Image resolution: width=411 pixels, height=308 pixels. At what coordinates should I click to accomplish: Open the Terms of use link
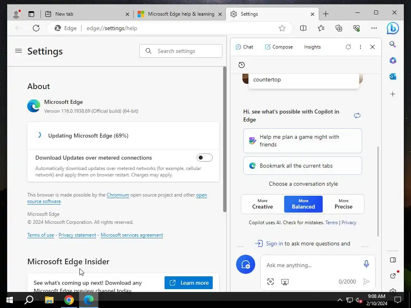click(41, 235)
